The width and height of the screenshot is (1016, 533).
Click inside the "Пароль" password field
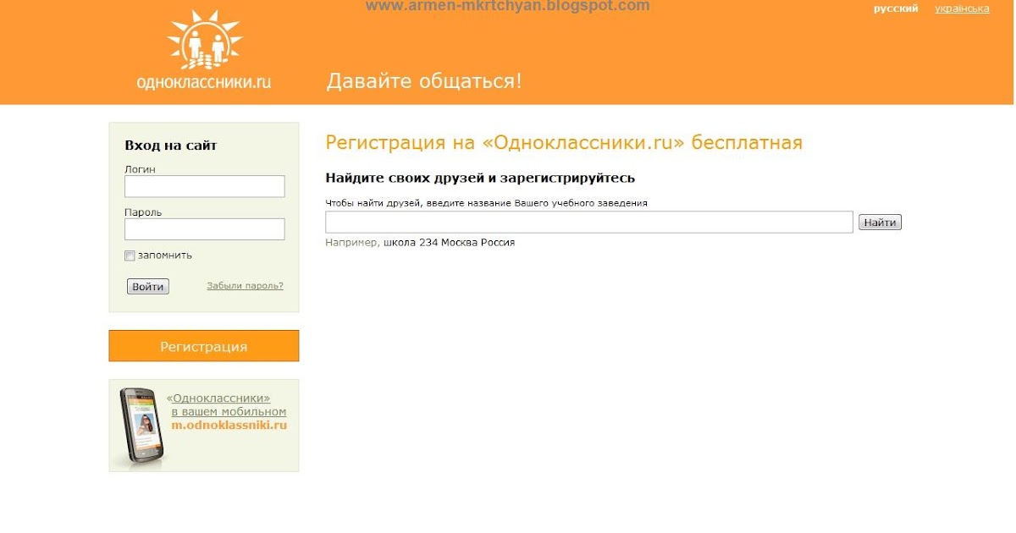point(204,228)
